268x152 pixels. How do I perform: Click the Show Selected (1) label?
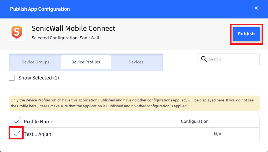[x=39, y=78]
